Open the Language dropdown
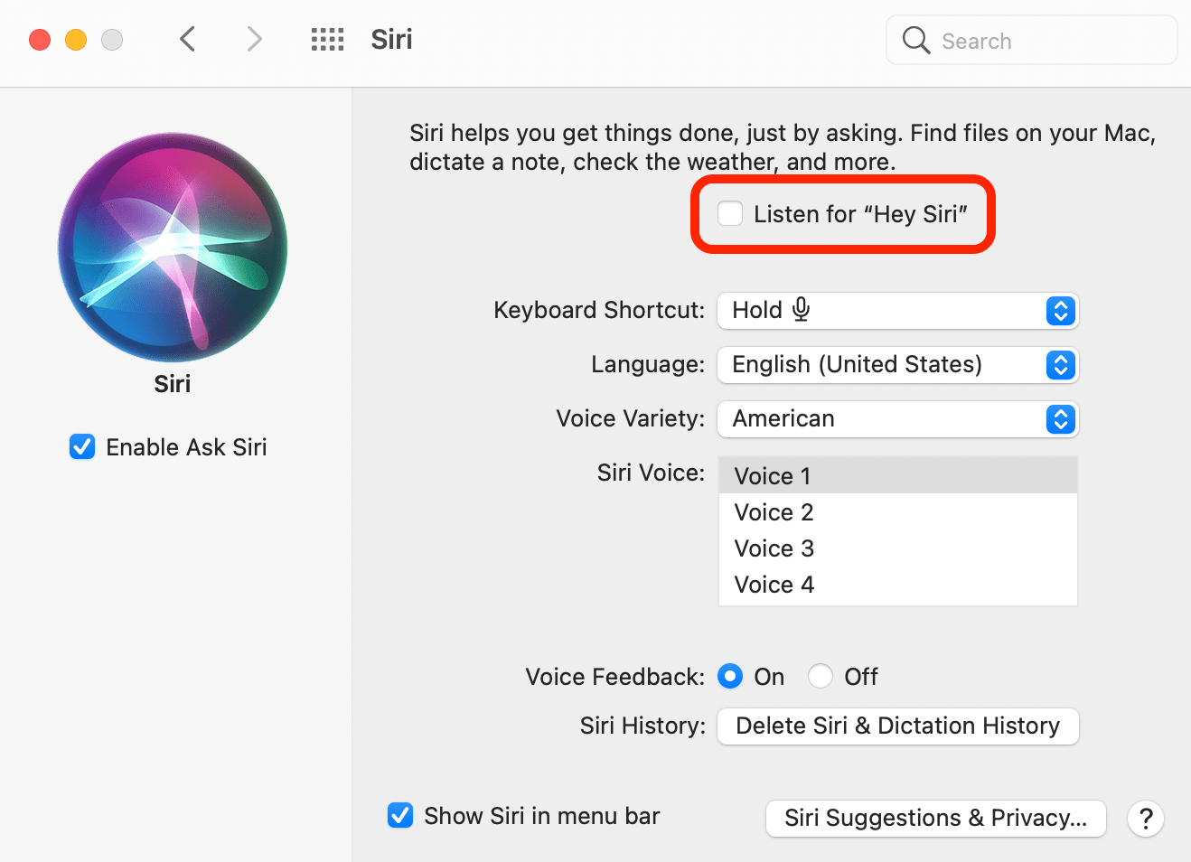Screen dimensions: 1191x862 click(x=897, y=364)
